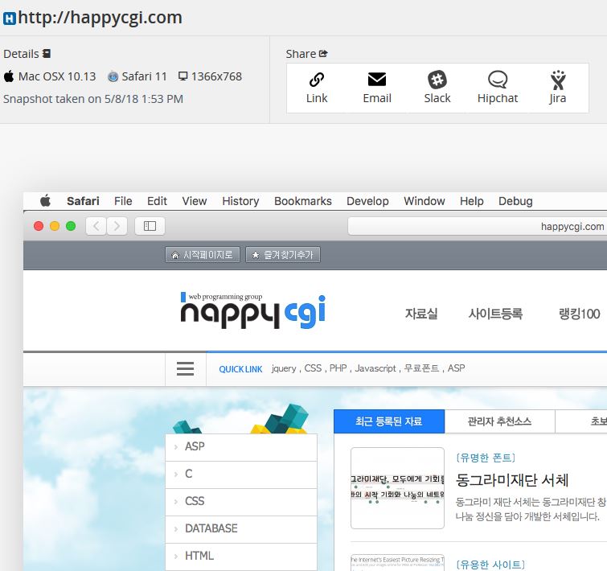607x571 pixels.
Task: Open the 동그라미재단 서체 thumbnail
Action: point(397,488)
